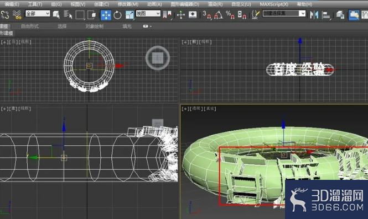
Task: Toggle the Graphite modeling ribbon button
Action: click(354, 15)
